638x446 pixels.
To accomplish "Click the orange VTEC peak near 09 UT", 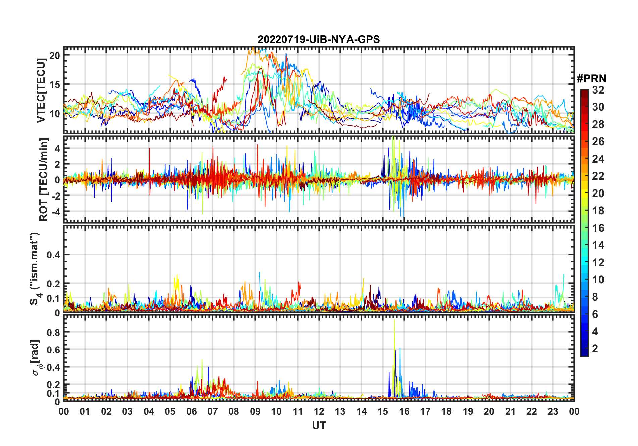I will [253, 49].
